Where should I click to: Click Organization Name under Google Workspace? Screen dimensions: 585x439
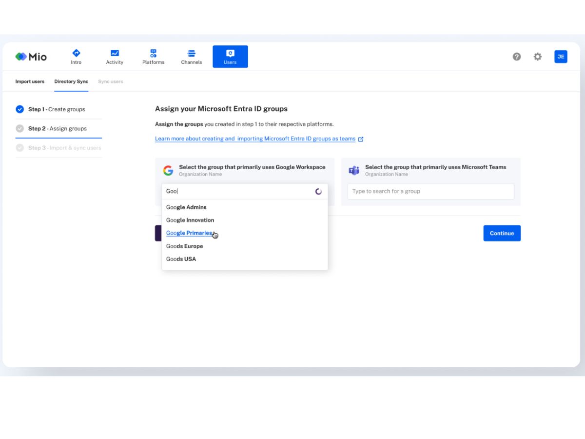(x=200, y=175)
